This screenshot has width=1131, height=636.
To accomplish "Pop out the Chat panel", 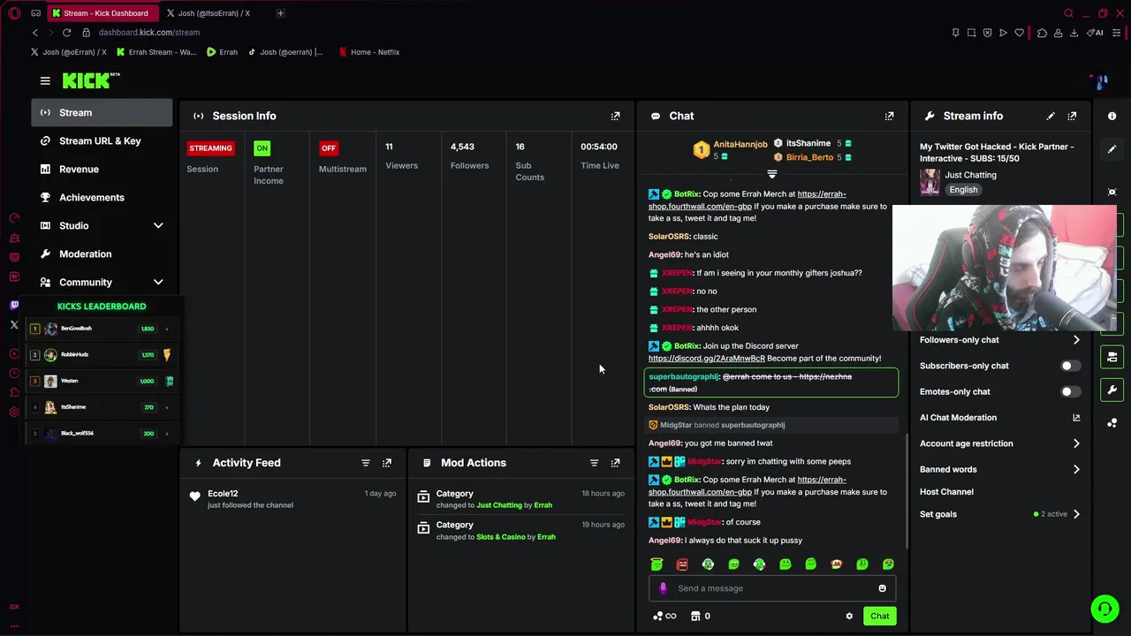I will [x=890, y=116].
